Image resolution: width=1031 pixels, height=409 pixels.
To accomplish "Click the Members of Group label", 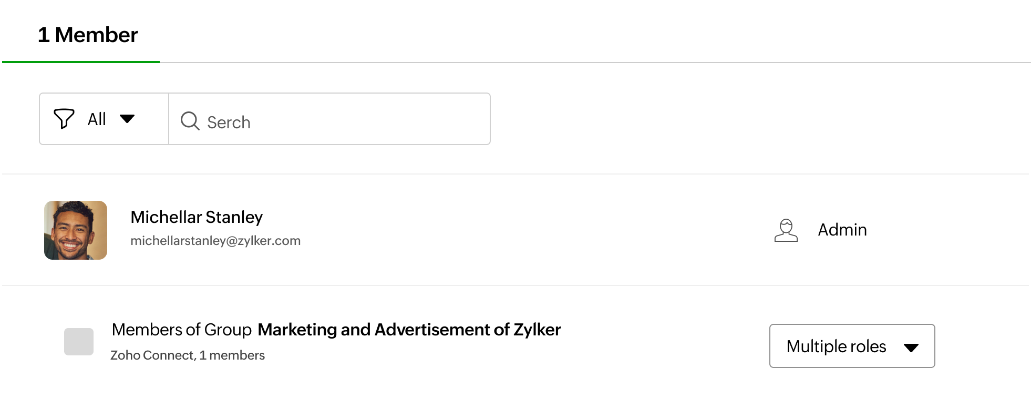I will pyautogui.click(x=182, y=330).
